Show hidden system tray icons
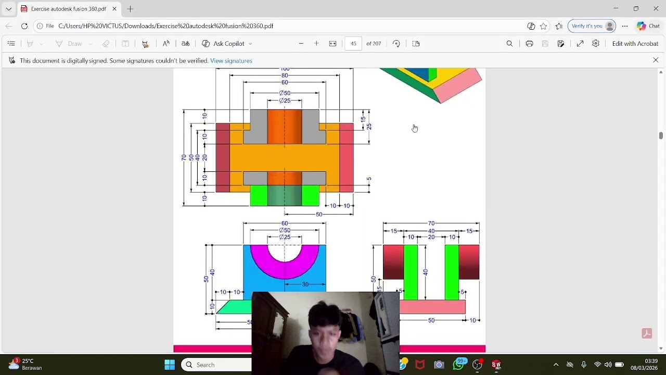Image resolution: width=666 pixels, height=375 pixels. [556, 365]
